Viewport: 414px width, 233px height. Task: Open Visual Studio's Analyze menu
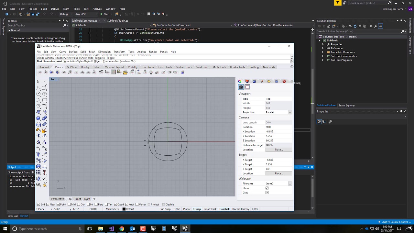(x=97, y=9)
